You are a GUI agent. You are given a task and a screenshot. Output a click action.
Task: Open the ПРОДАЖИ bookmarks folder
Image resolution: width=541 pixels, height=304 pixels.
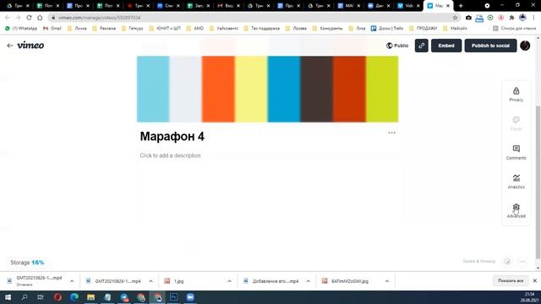[x=424, y=28]
